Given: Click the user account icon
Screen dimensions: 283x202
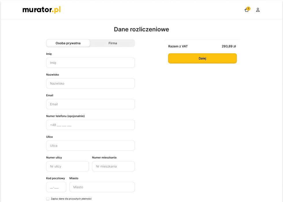Looking at the screenshot, I should point(258,10).
